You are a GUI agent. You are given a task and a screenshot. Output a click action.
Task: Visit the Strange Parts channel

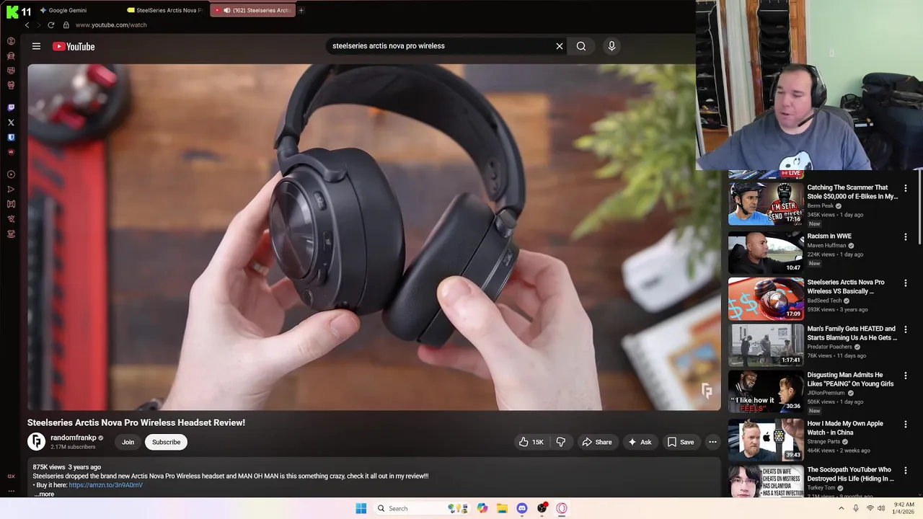point(823,442)
